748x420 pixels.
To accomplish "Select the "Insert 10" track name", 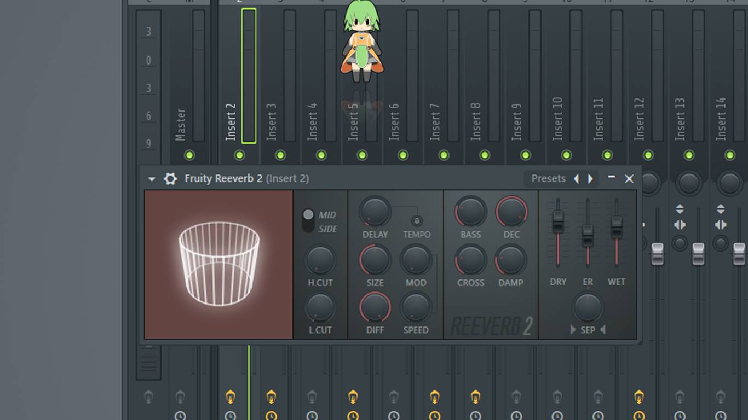I will (x=557, y=119).
